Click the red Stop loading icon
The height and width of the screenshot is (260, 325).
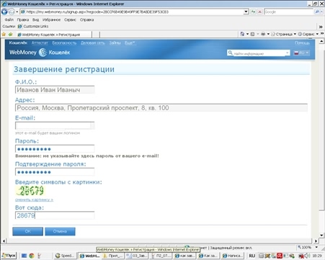pos(259,12)
